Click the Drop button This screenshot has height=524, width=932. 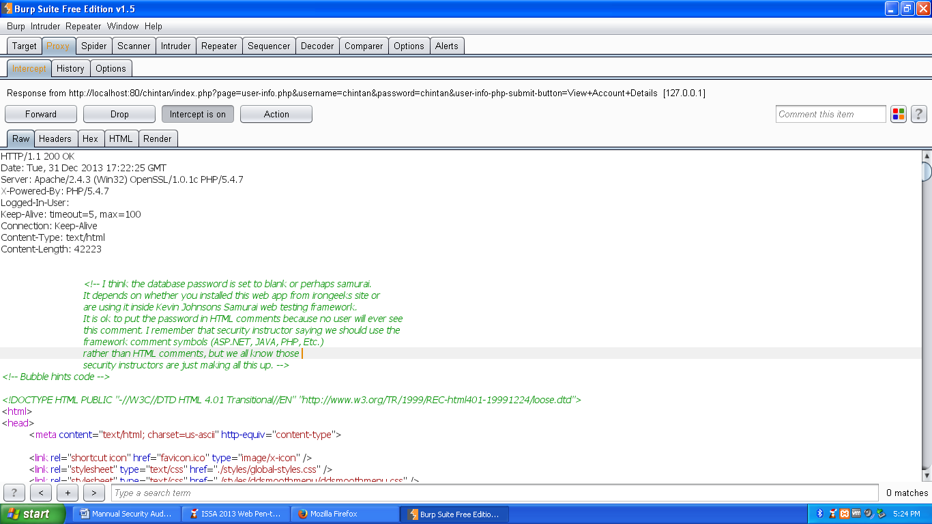coord(119,114)
